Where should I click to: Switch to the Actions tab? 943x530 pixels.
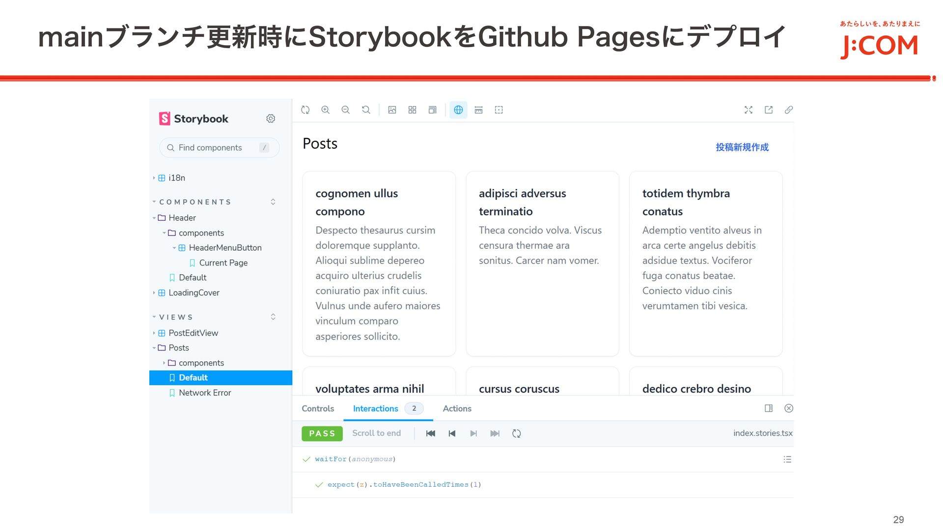(457, 409)
